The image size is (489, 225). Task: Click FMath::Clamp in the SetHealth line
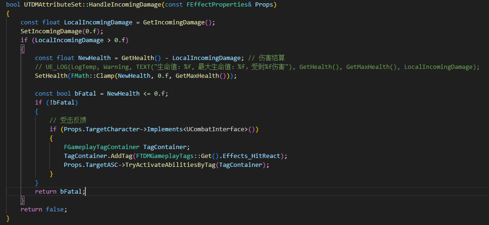click(92, 76)
